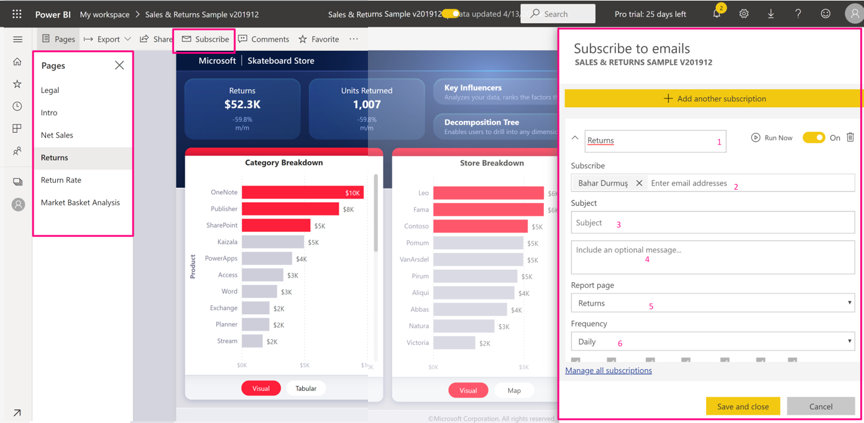Click the subscription name field Returns
864x423 pixels.
655,141
